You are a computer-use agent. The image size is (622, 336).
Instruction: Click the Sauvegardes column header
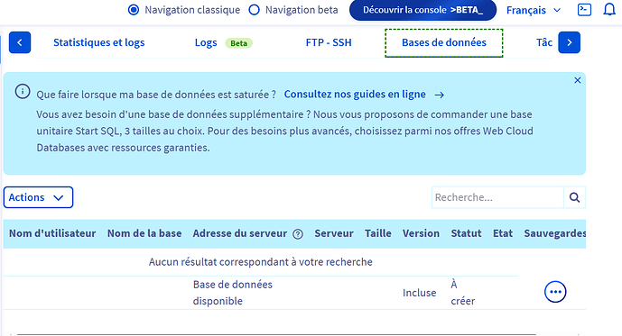[x=554, y=233]
